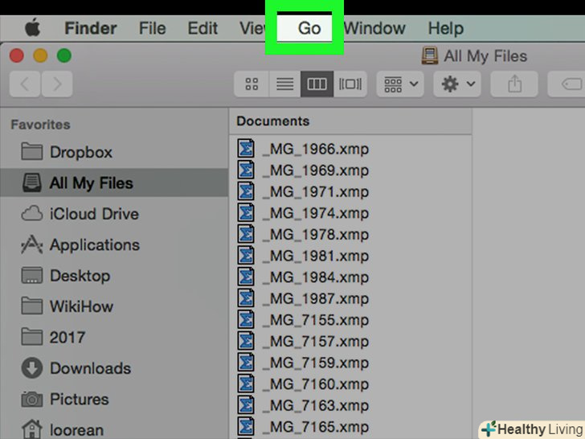The image size is (585, 439).
Task: Open the item arrangement dropdown
Action: coord(400,84)
